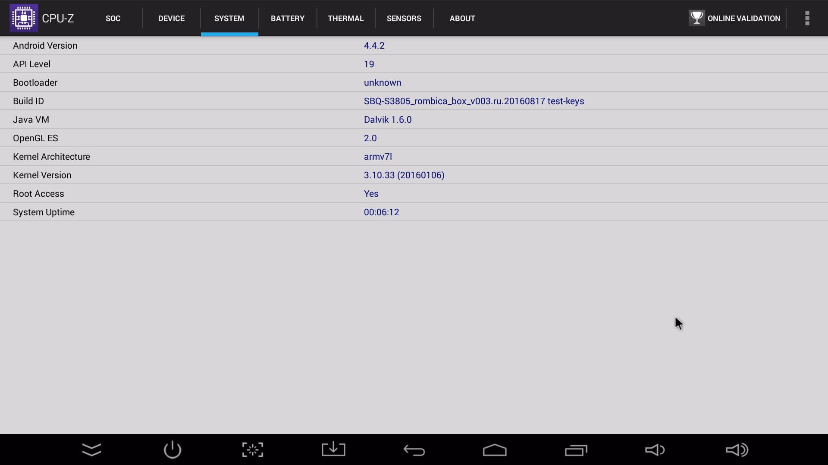
Task: Open the recent apps overview
Action: click(576, 450)
